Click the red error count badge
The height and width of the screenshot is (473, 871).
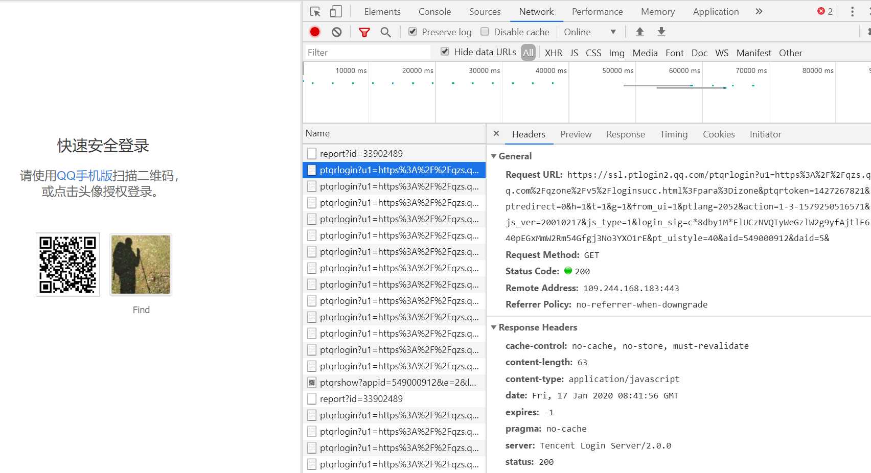pos(825,11)
